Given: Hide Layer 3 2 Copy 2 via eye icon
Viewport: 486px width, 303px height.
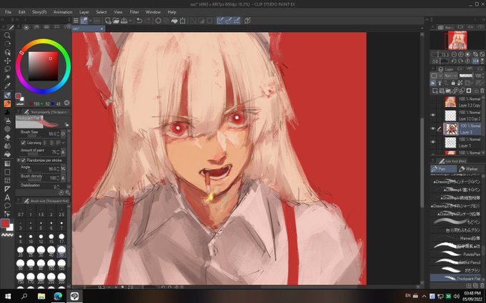Looking at the screenshot, I should [433, 115].
